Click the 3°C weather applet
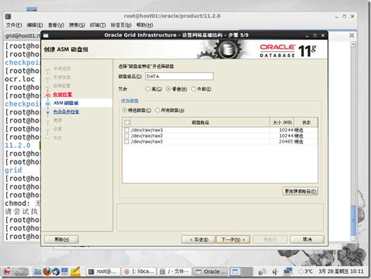This screenshot has width=371, height=279. 305,272
